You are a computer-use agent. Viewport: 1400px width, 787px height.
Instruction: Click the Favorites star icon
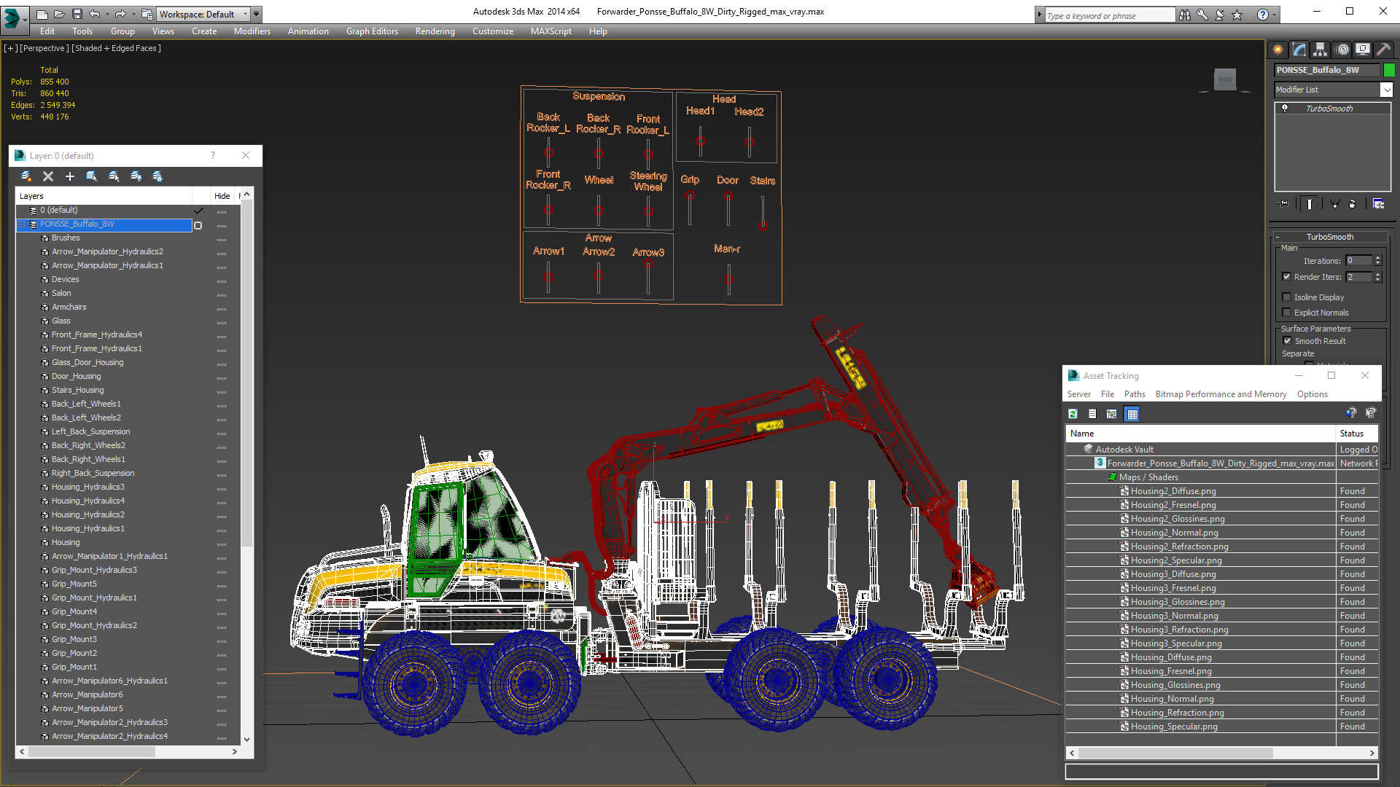pyautogui.click(x=1237, y=15)
